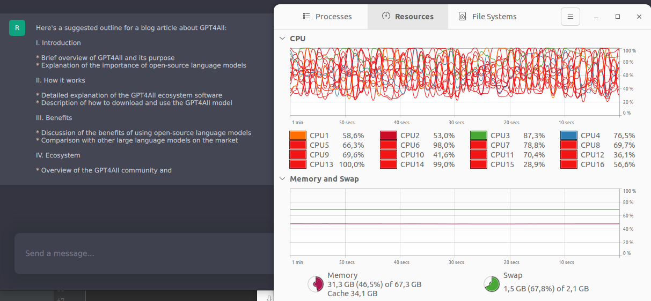Click the Processes tab list icon
Image resolution: width=651 pixels, height=301 pixels.
tap(306, 17)
